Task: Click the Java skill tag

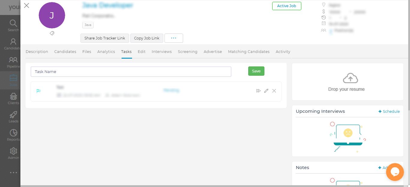Action: 88,25
